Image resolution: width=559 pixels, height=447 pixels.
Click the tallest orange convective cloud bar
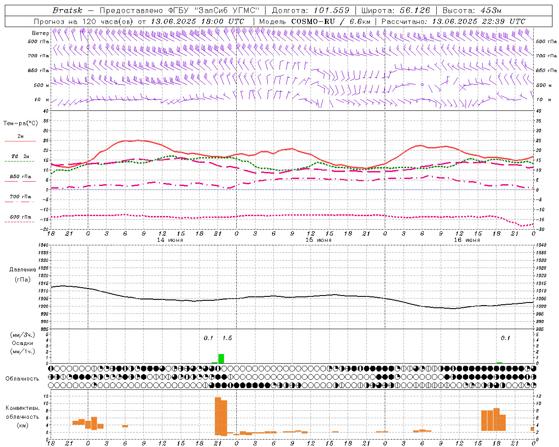point(217,416)
